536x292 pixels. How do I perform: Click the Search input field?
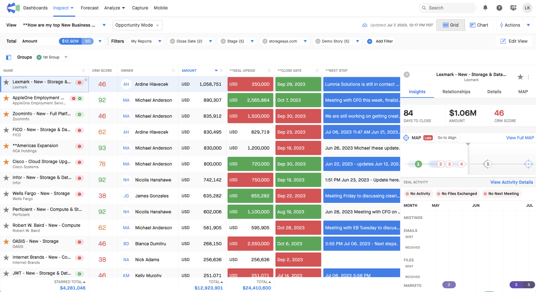click(x=448, y=8)
